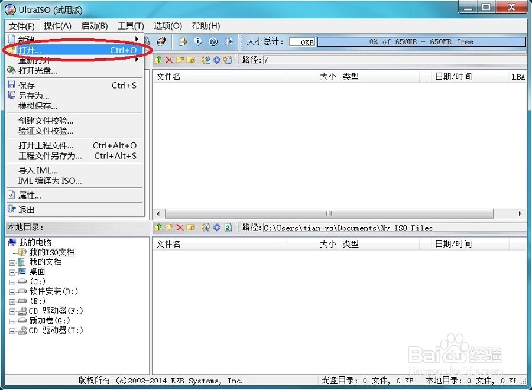
Task: Open the 新建 submenu arrow
Action: click(x=137, y=38)
